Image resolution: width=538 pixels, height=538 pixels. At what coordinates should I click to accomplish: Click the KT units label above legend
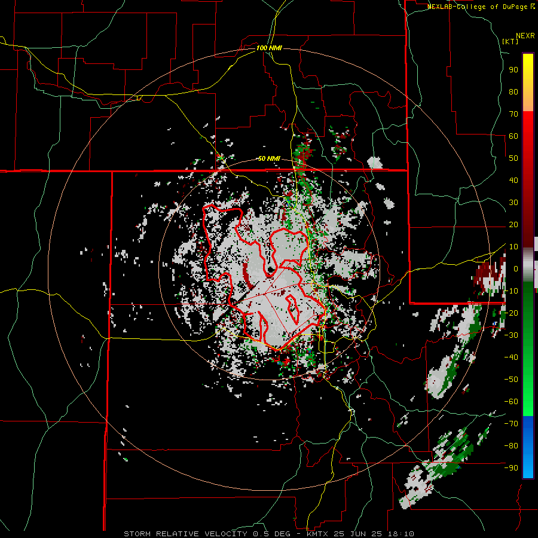coord(511,41)
